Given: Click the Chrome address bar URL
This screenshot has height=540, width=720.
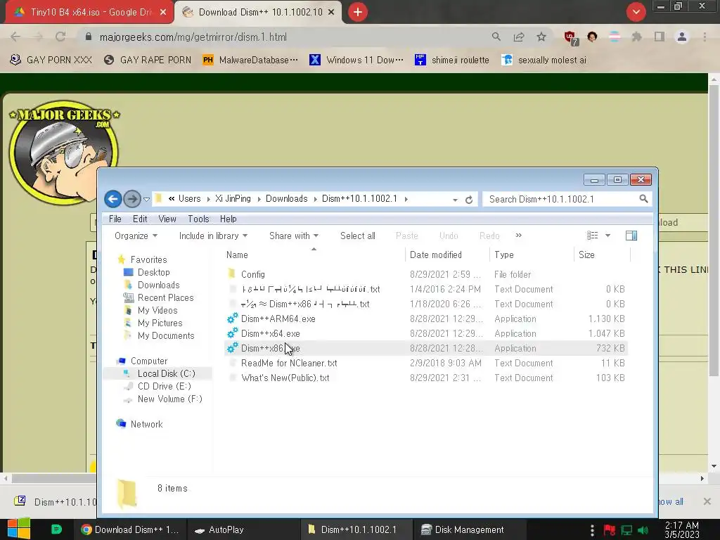Looking at the screenshot, I should pyautogui.click(x=193, y=37).
